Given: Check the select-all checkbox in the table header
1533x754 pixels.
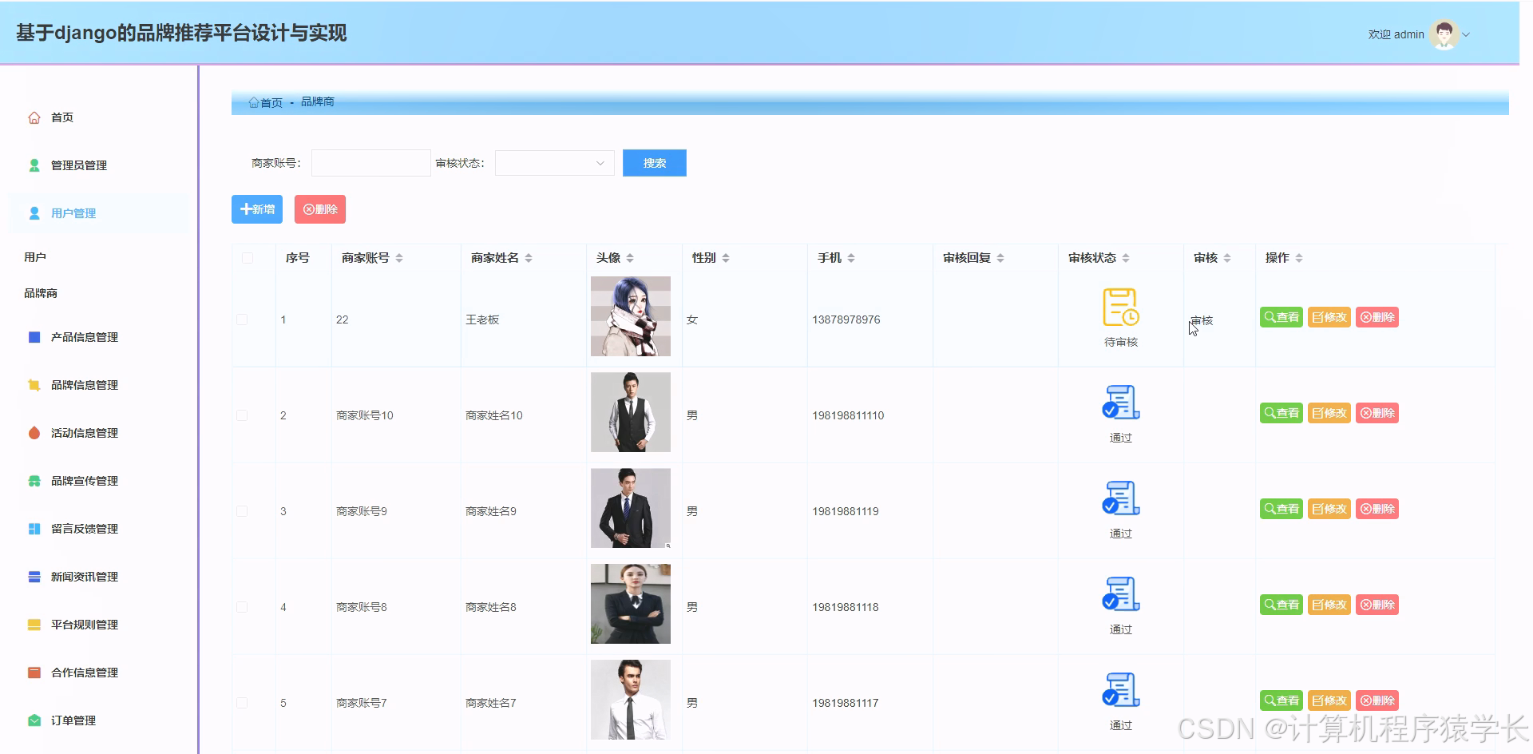Looking at the screenshot, I should (x=247, y=257).
